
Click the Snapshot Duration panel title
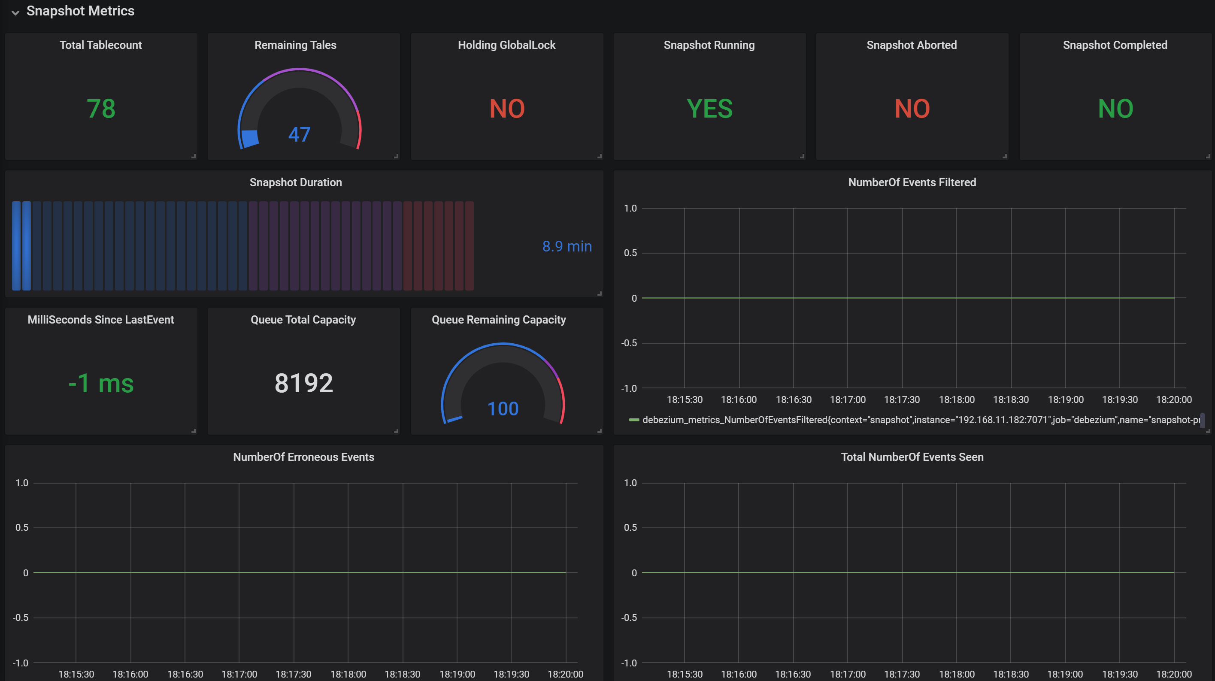[296, 182]
